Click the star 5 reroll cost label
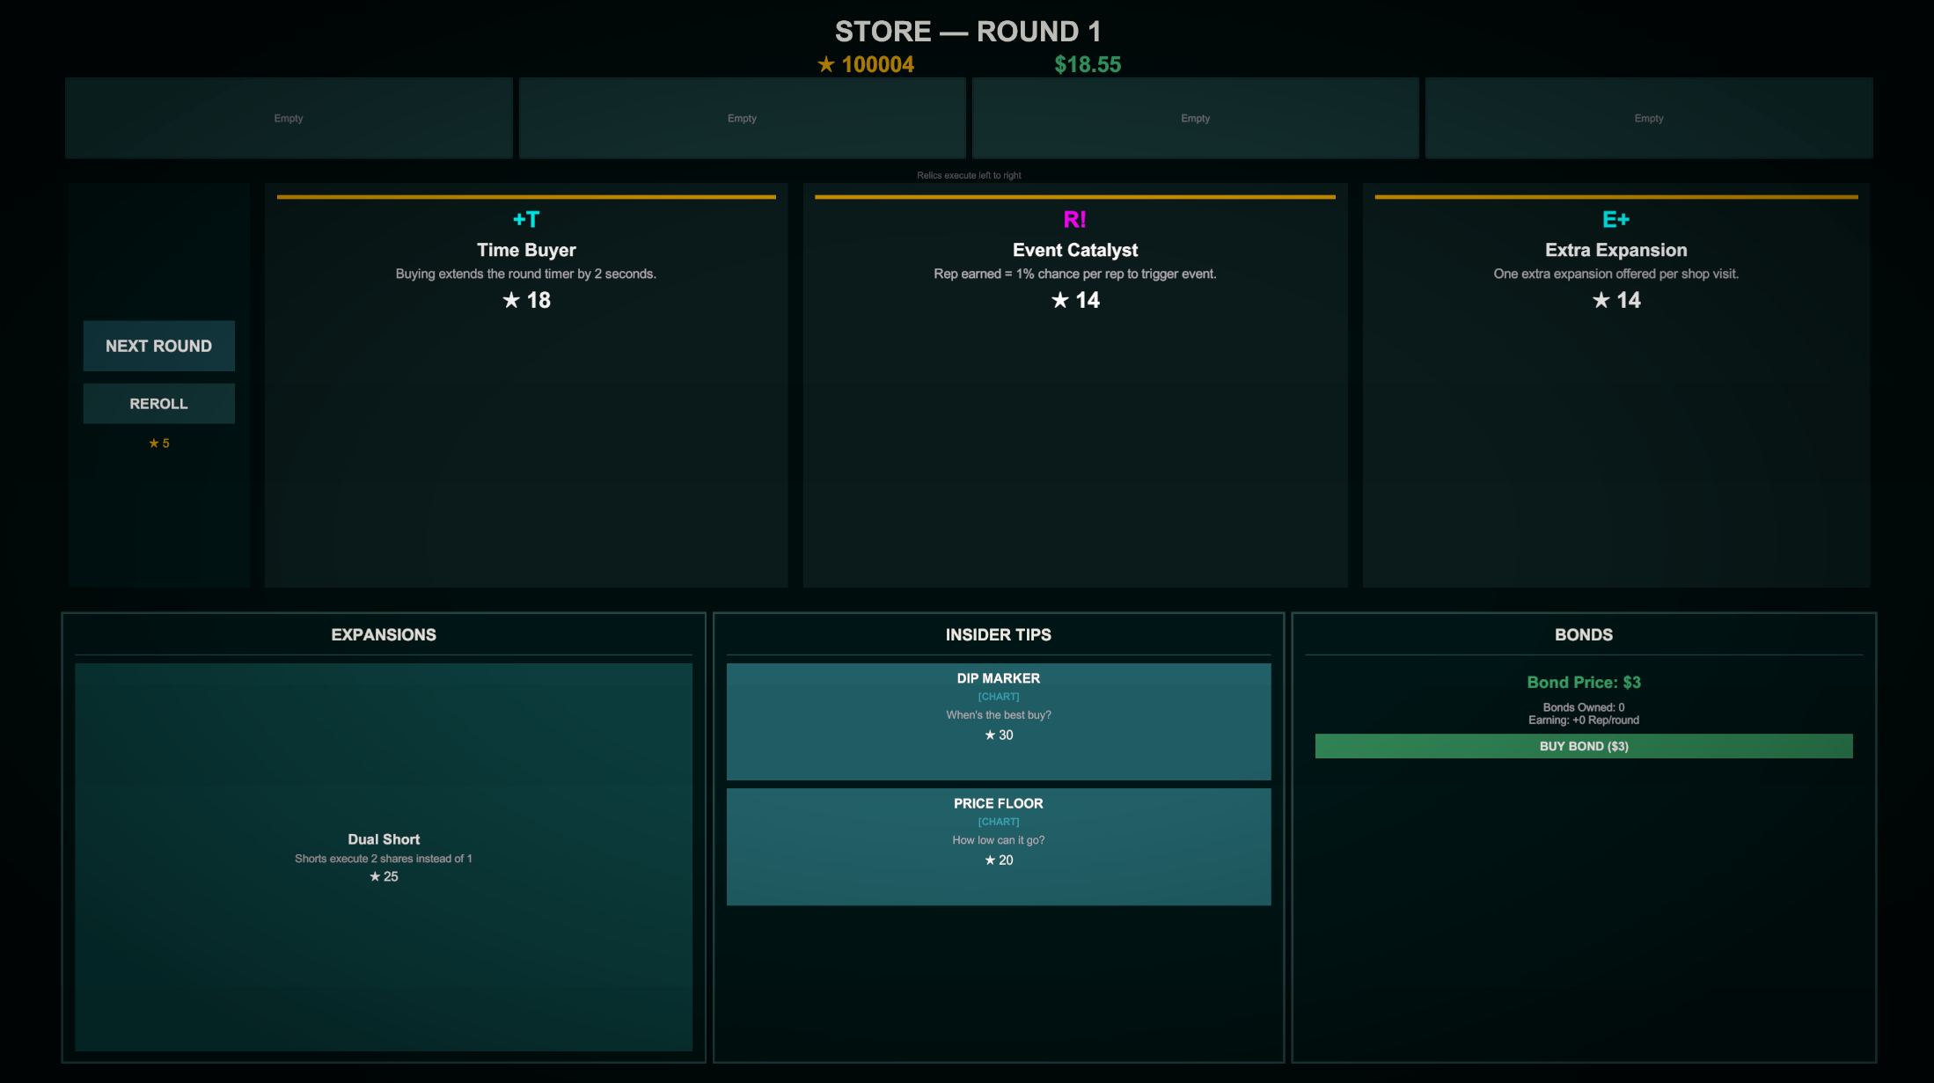The height and width of the screenshot is (1083, 1934). click(x=158, y=443)
